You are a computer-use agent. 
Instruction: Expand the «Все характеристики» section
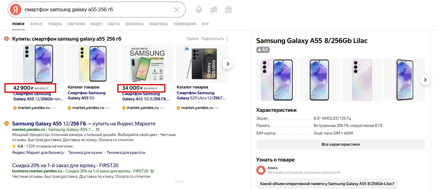pos(340,144)
